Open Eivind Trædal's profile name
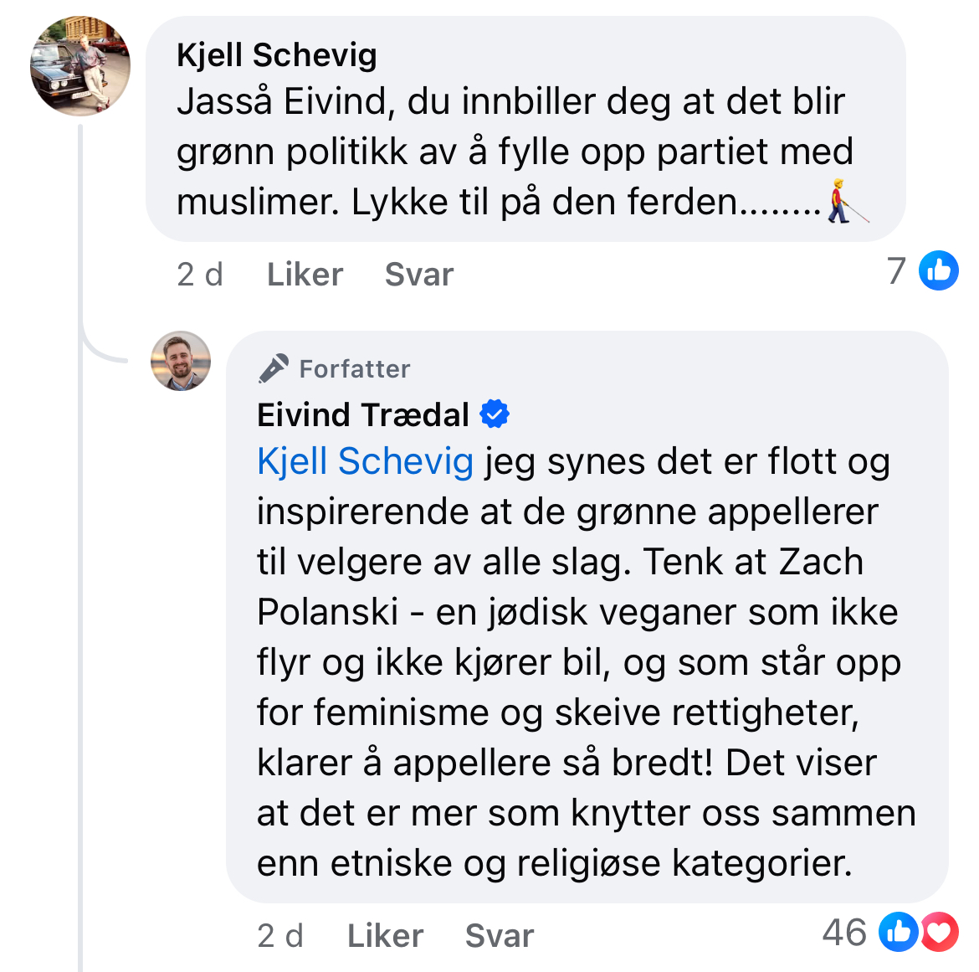This screenshot has height=972, width=979. click(x=363, y=414)
